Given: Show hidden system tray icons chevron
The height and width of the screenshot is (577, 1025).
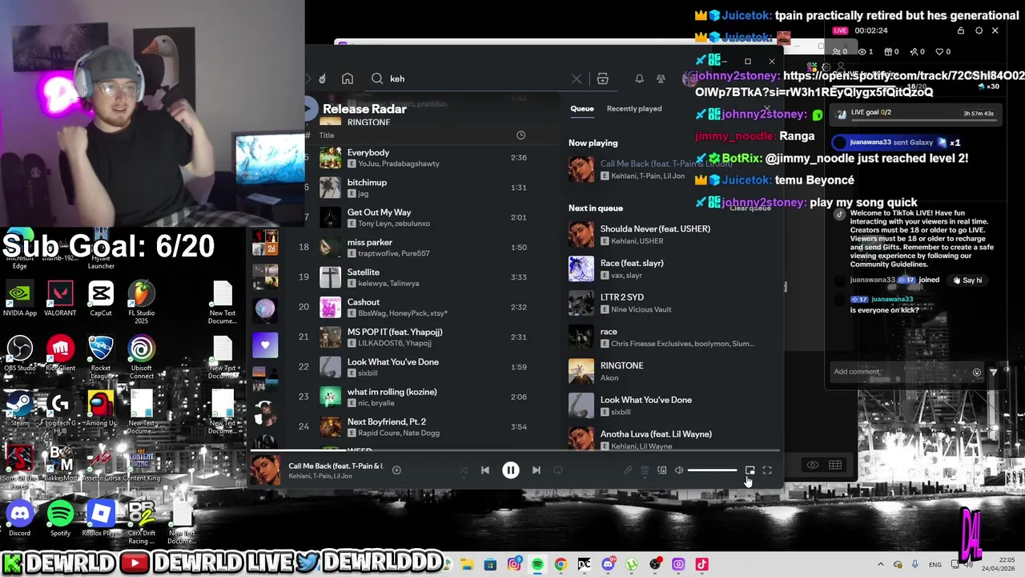Looking at the screenshot, I should coord(881,564).
